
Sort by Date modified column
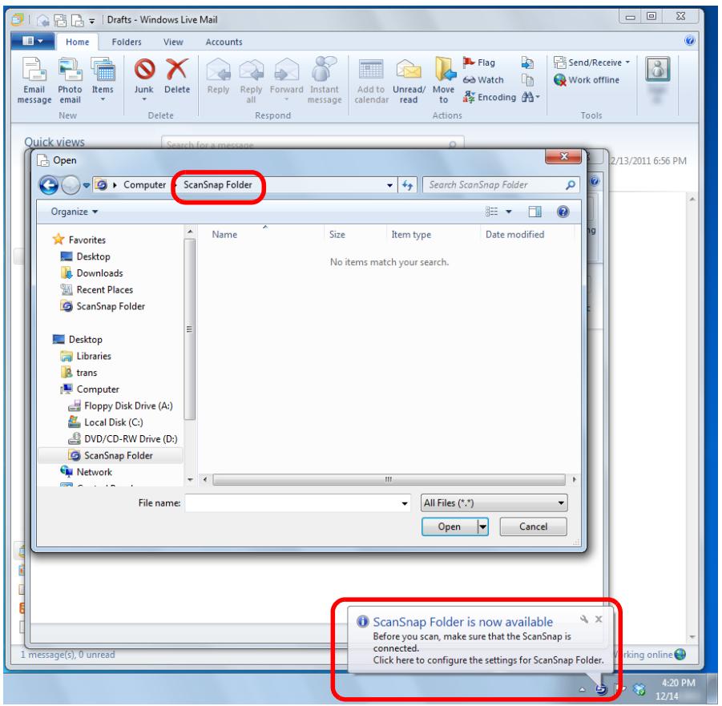(514, 235)
